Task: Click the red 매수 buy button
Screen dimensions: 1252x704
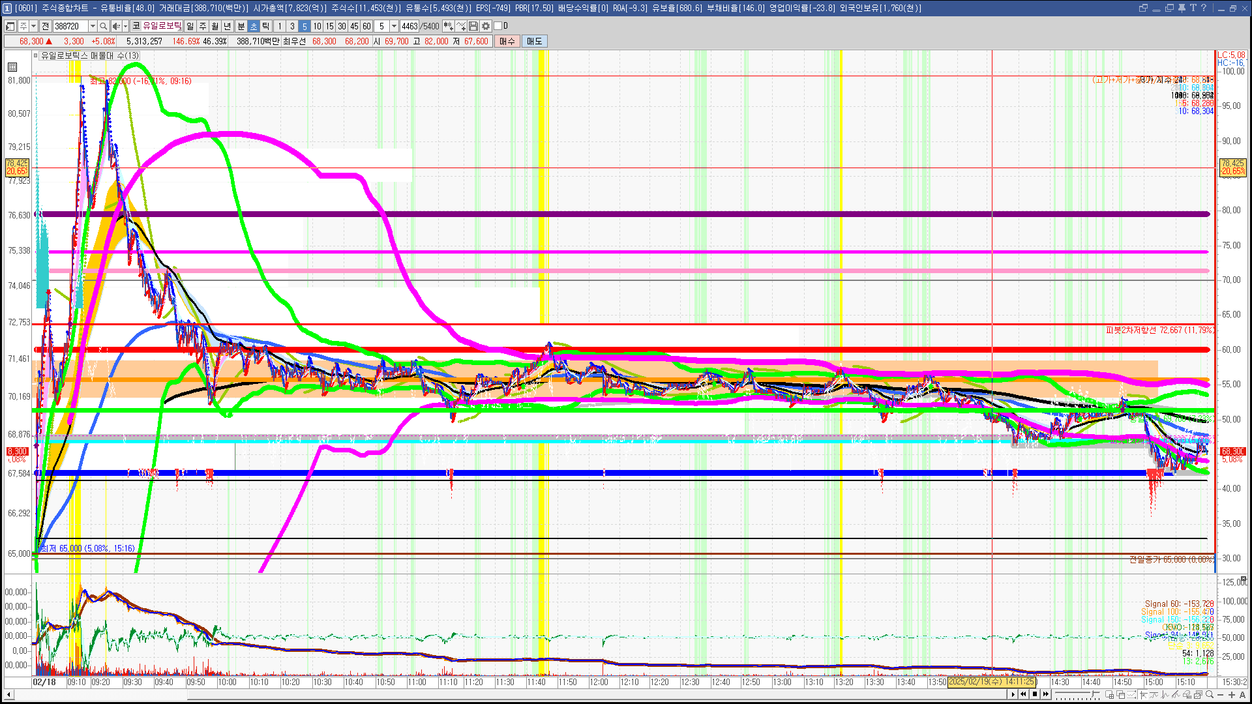Action: coord(507,41)
